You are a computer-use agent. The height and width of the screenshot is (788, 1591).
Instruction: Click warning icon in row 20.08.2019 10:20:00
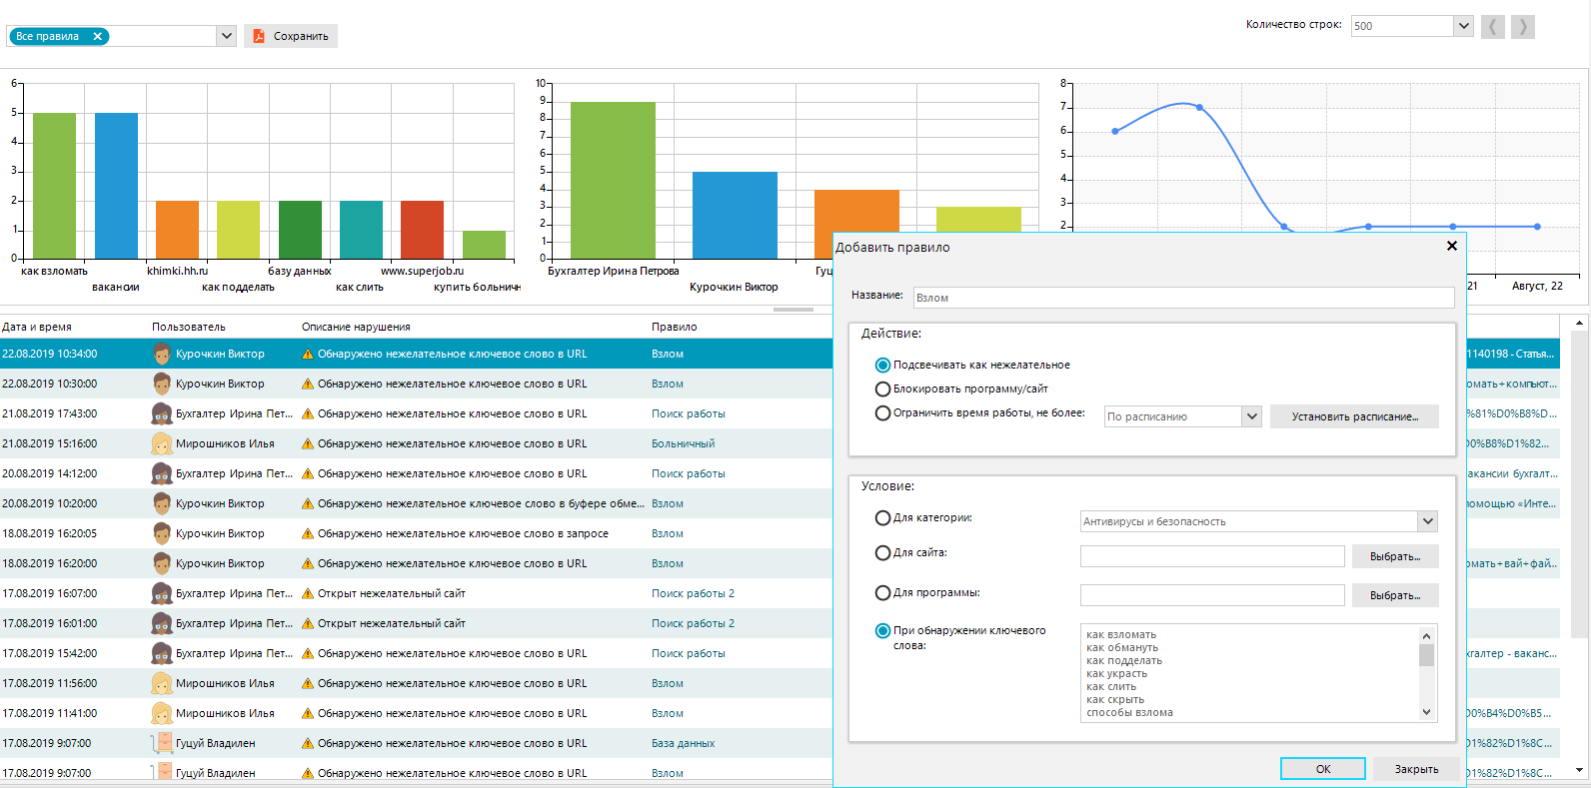[x=308, y=503]
